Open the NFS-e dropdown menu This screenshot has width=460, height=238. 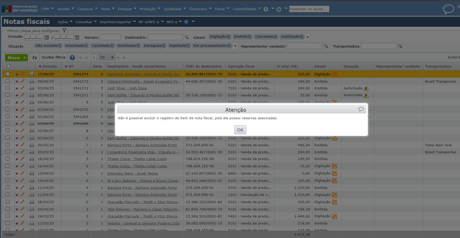174,22
